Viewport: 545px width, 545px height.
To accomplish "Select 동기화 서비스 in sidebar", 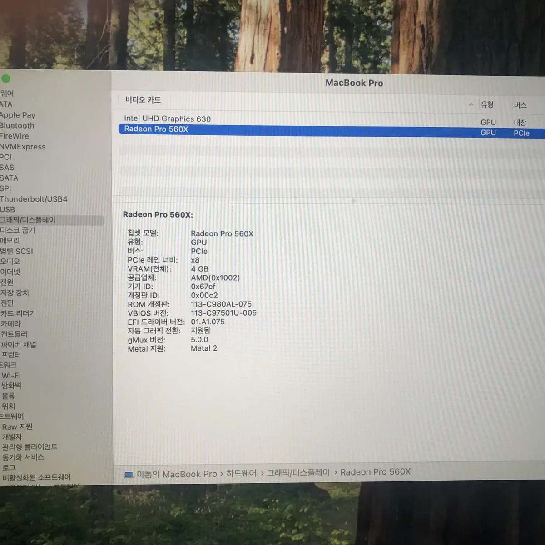I will pos(23,457).
